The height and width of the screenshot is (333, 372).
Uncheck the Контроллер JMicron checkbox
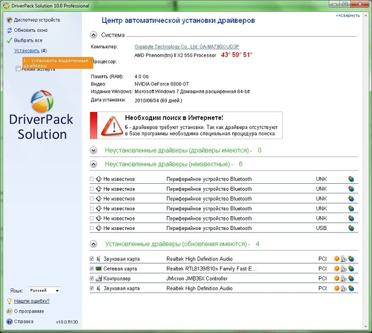[x=92, y=278]
